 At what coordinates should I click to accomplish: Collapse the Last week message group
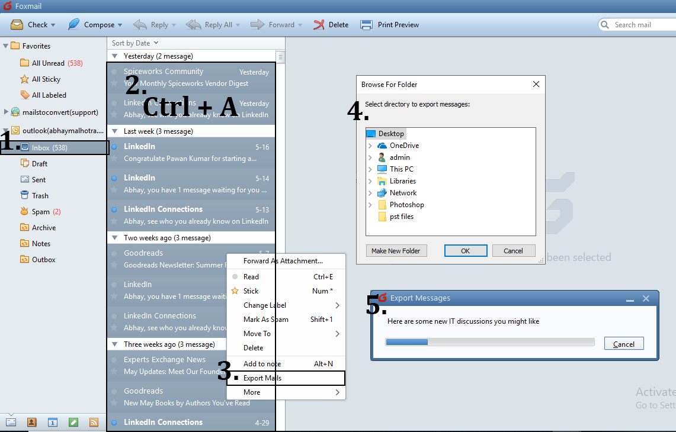(115, 131)
